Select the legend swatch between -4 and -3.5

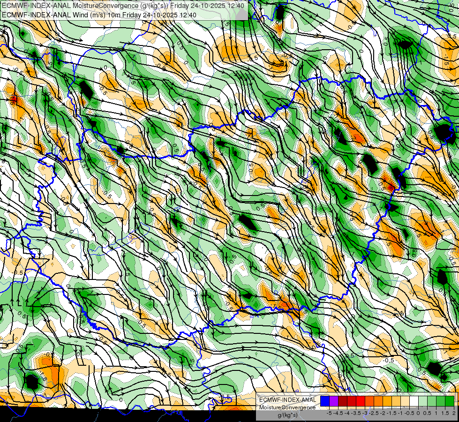(x=352, y=401)
